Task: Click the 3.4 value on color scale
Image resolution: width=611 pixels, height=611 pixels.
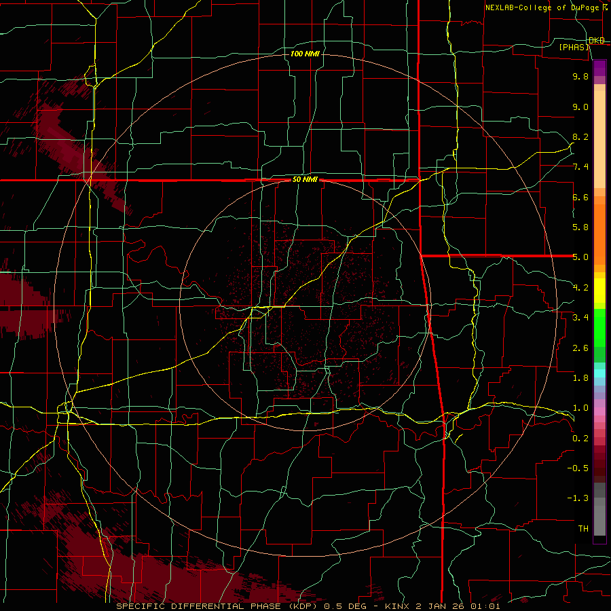Action: [x=580, y=318]
